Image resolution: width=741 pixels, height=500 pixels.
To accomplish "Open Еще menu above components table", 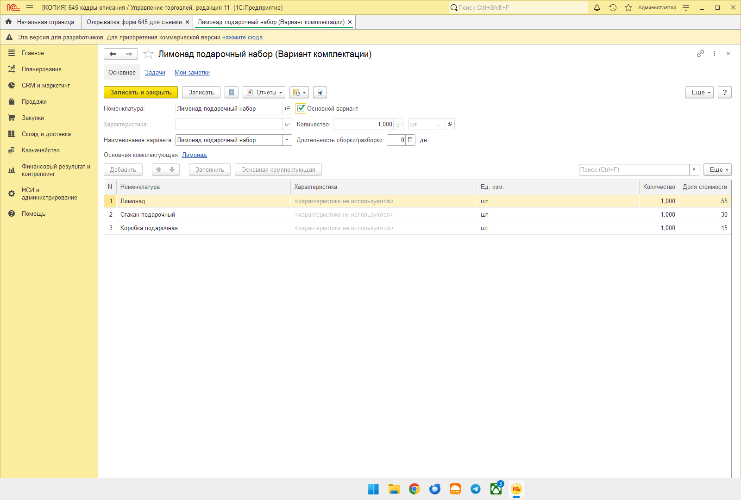I will [x=717, y=170].
